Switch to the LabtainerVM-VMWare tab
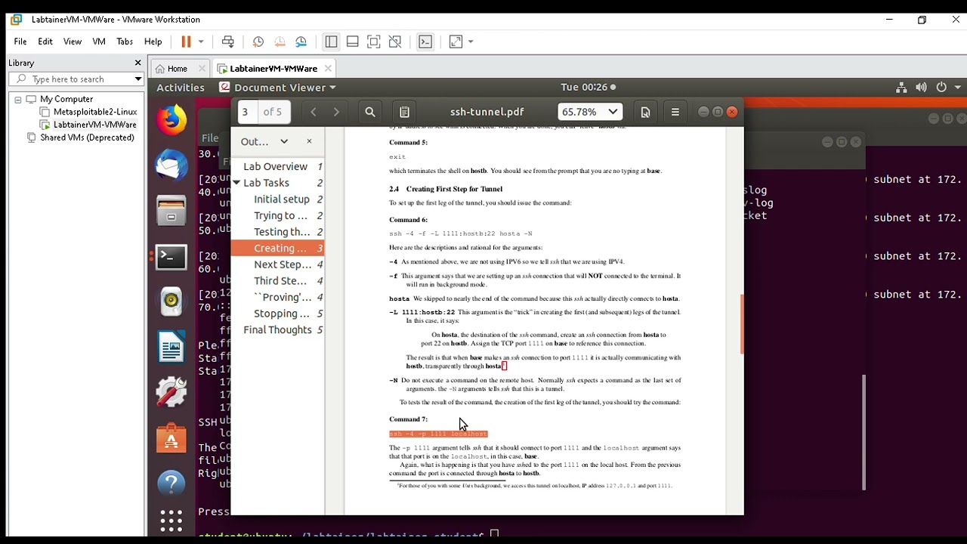This screenshot has height=544, width=967. 273,69
